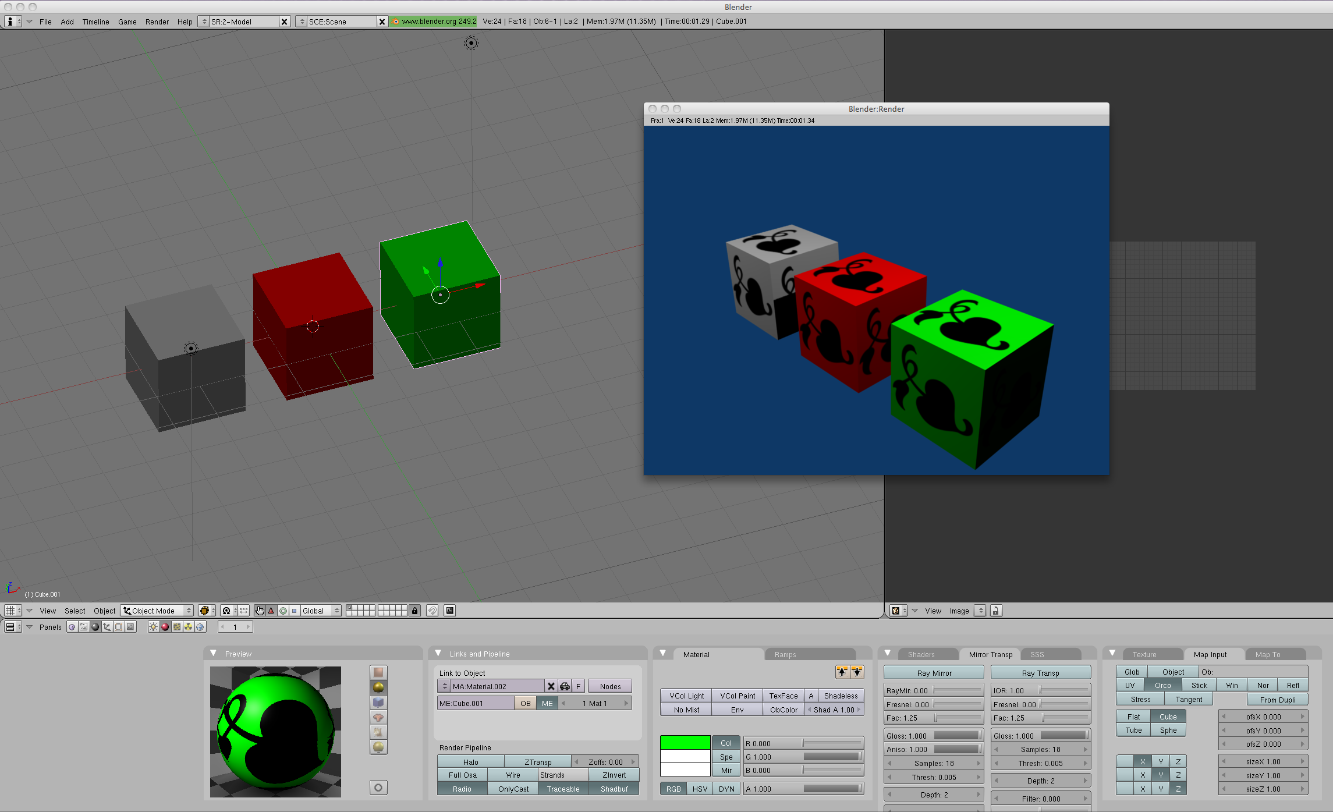Click the From Dupli button
Image resolution: width=1333 pixels, height=812 pixels.
tap(1277, 700)
